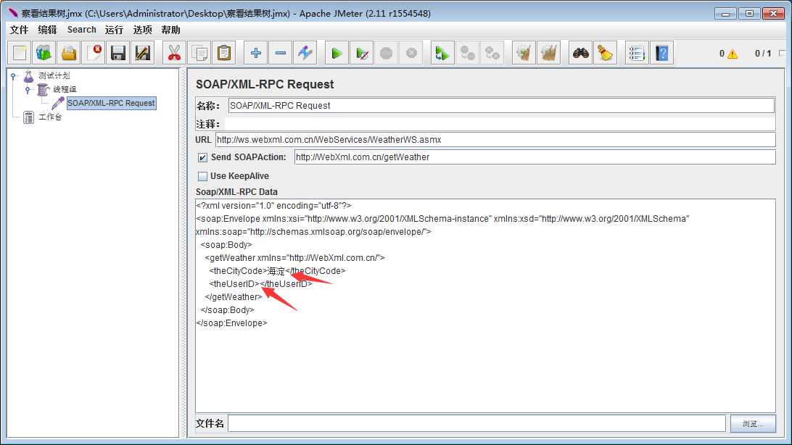Open the Templates icon in toolbar
This screenshot has width=792, height=445.
click(x=44, y=52)
